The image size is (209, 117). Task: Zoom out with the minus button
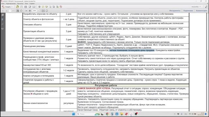26,11
